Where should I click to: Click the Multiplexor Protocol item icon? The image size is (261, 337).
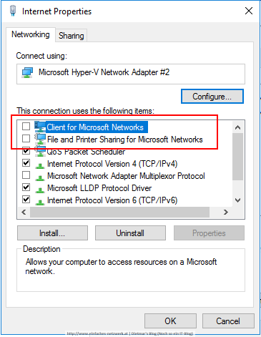click(39, 177)
